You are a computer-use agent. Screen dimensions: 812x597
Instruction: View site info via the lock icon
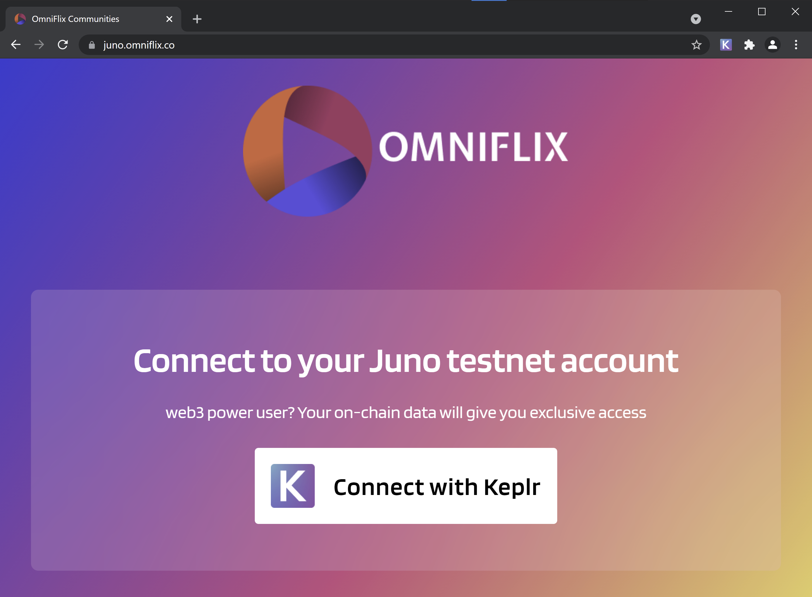[92, 45]
